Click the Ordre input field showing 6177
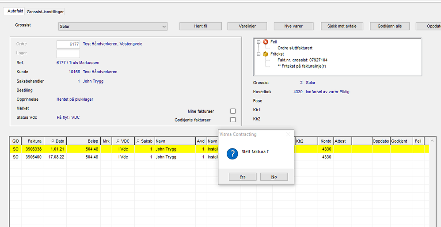441x227 pixels. (x=68, y=45)
